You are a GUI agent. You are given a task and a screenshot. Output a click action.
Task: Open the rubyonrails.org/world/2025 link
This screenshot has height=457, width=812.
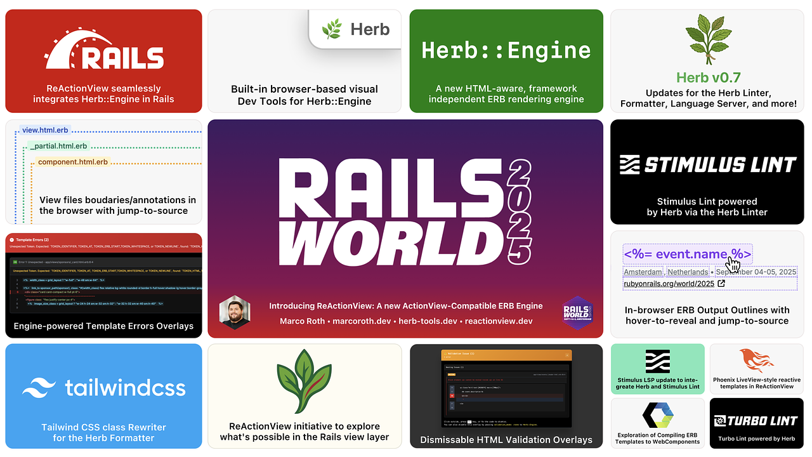tap(669, 283)
